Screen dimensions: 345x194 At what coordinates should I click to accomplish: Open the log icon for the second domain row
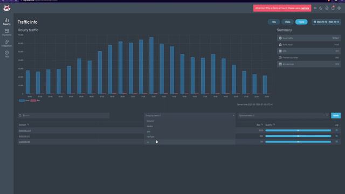pyautogui.click(x=336, y=136)
